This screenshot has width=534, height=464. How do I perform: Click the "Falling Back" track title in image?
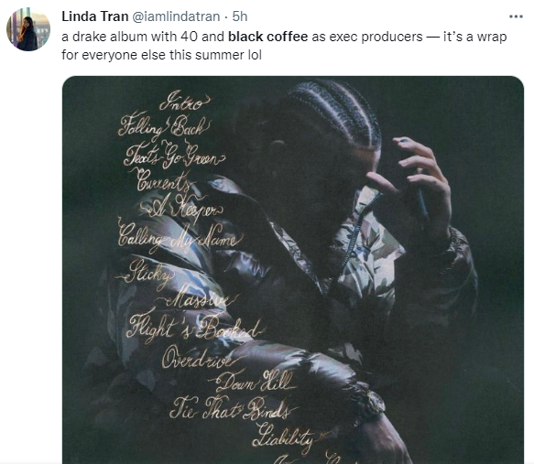(164, 126)
